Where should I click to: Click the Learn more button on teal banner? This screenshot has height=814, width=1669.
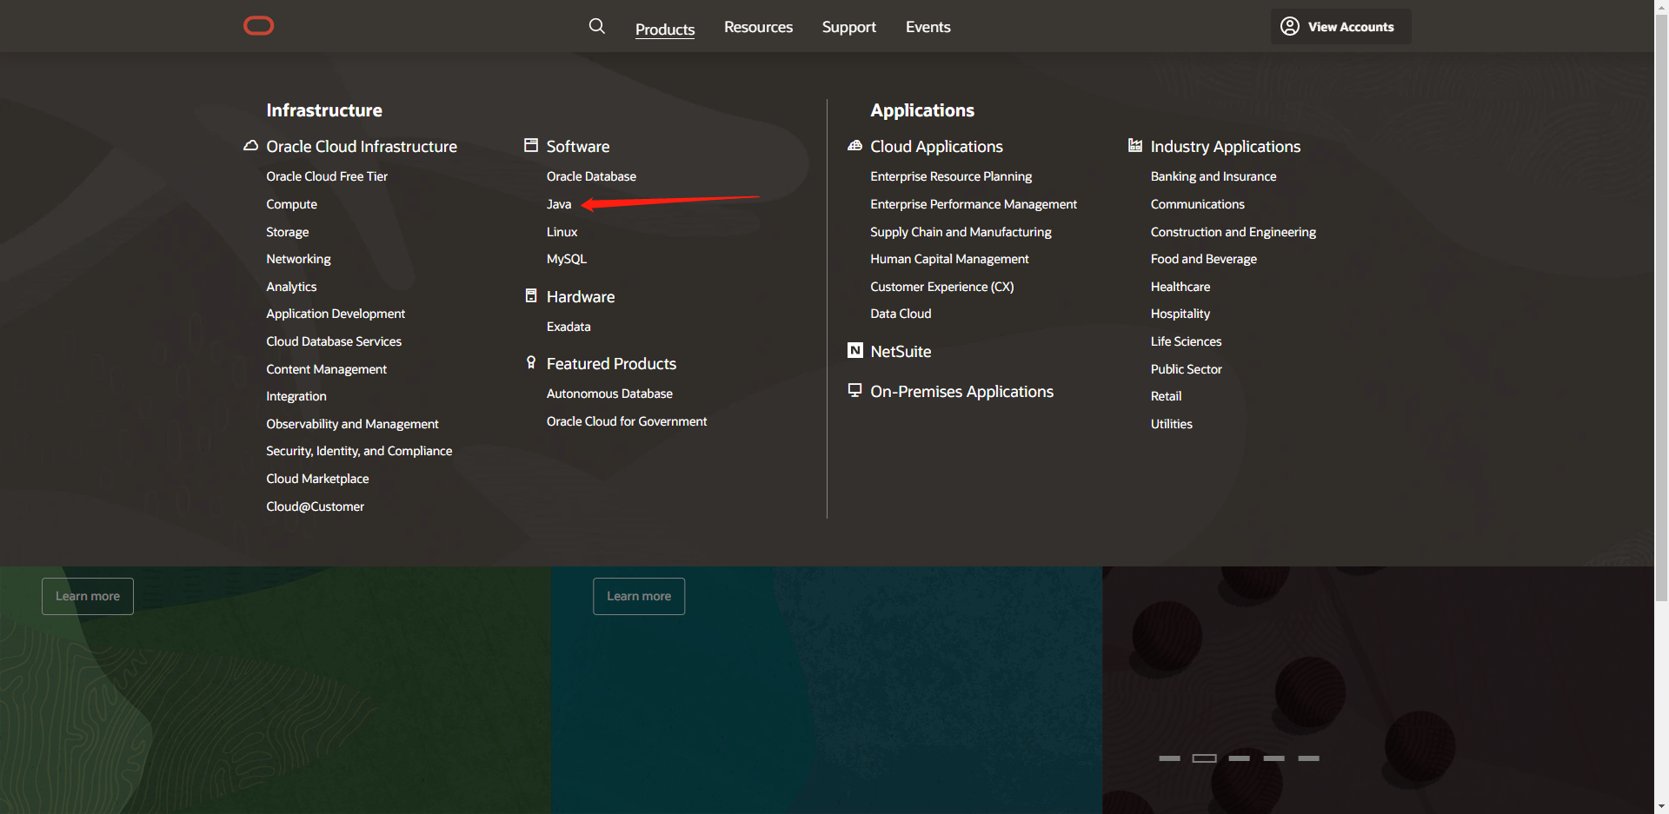[639, 596]
